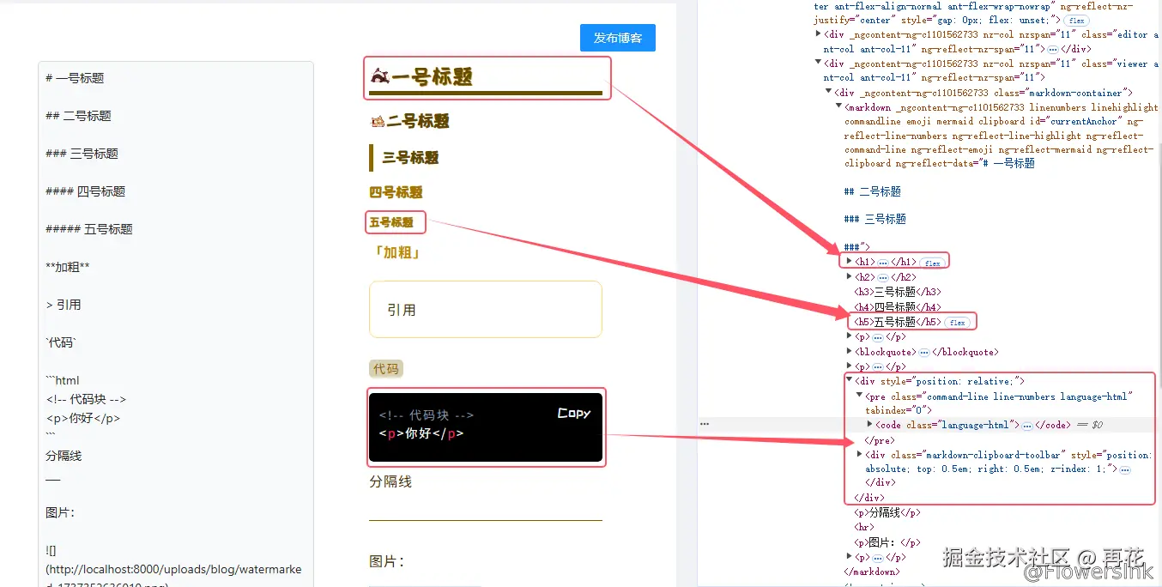
Task: Click the 分隔线 paragraph in the preview
Action: click(390, 481)
